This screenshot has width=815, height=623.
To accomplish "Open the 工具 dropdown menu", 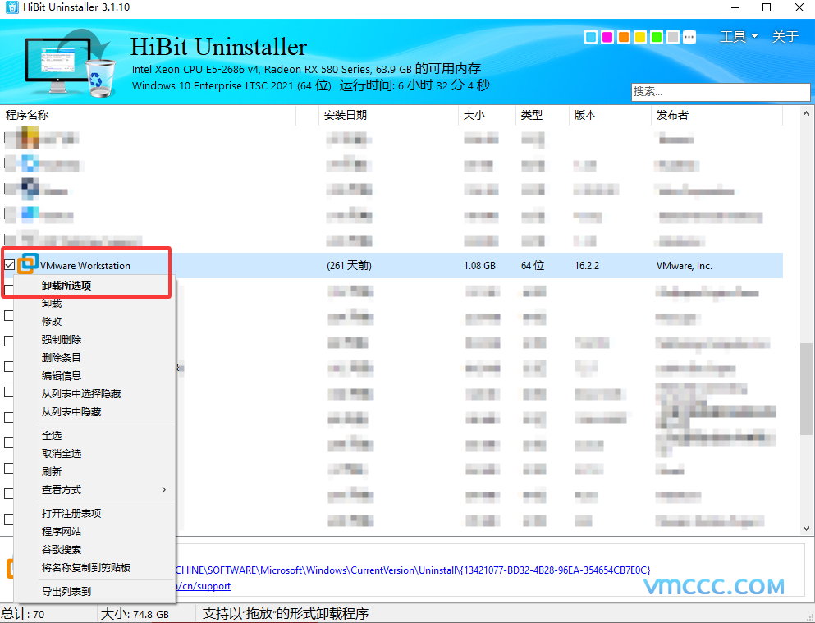I will [739, 36].
